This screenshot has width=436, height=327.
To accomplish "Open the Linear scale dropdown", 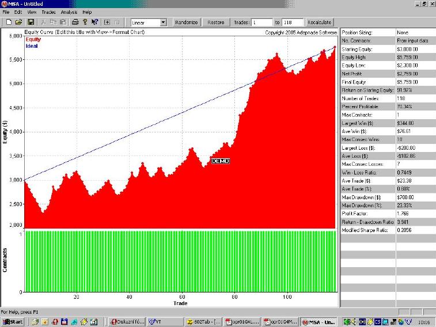I will click(x=163, y=22).
